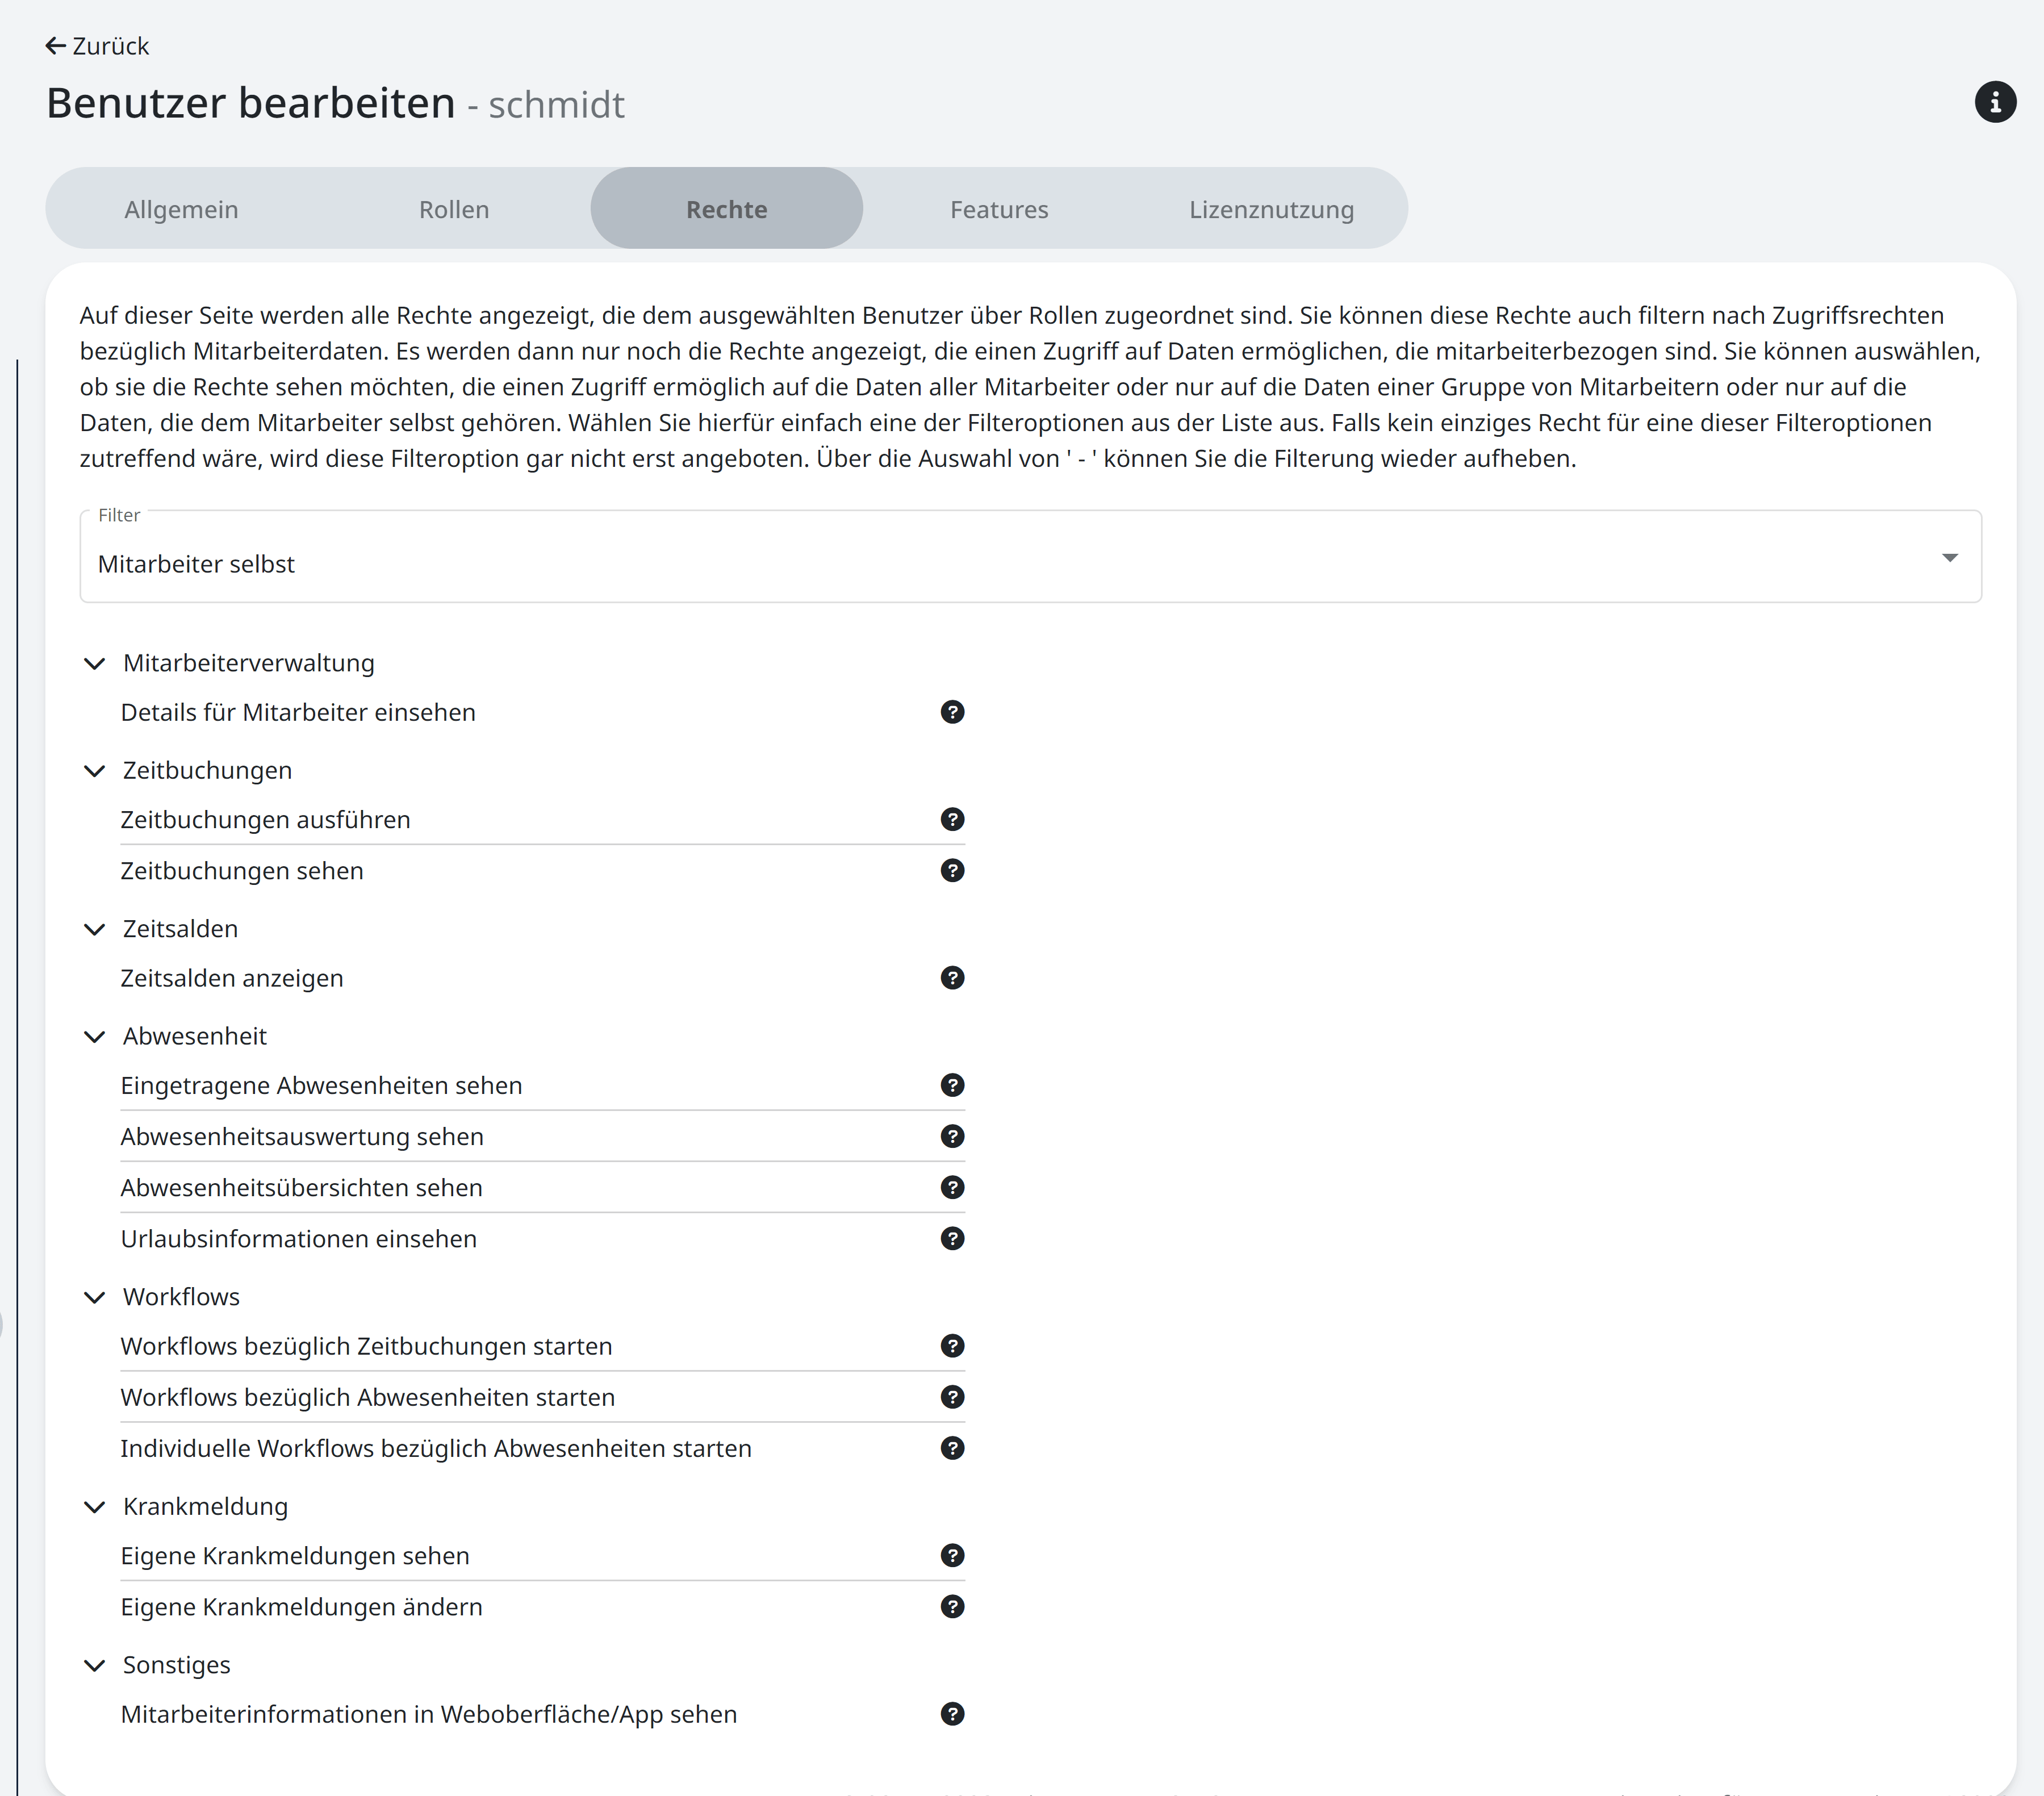Collapse the Abwesenheit section chevron
This screenshot has width=2044, height=1796.
click(x=95, y=1037)
